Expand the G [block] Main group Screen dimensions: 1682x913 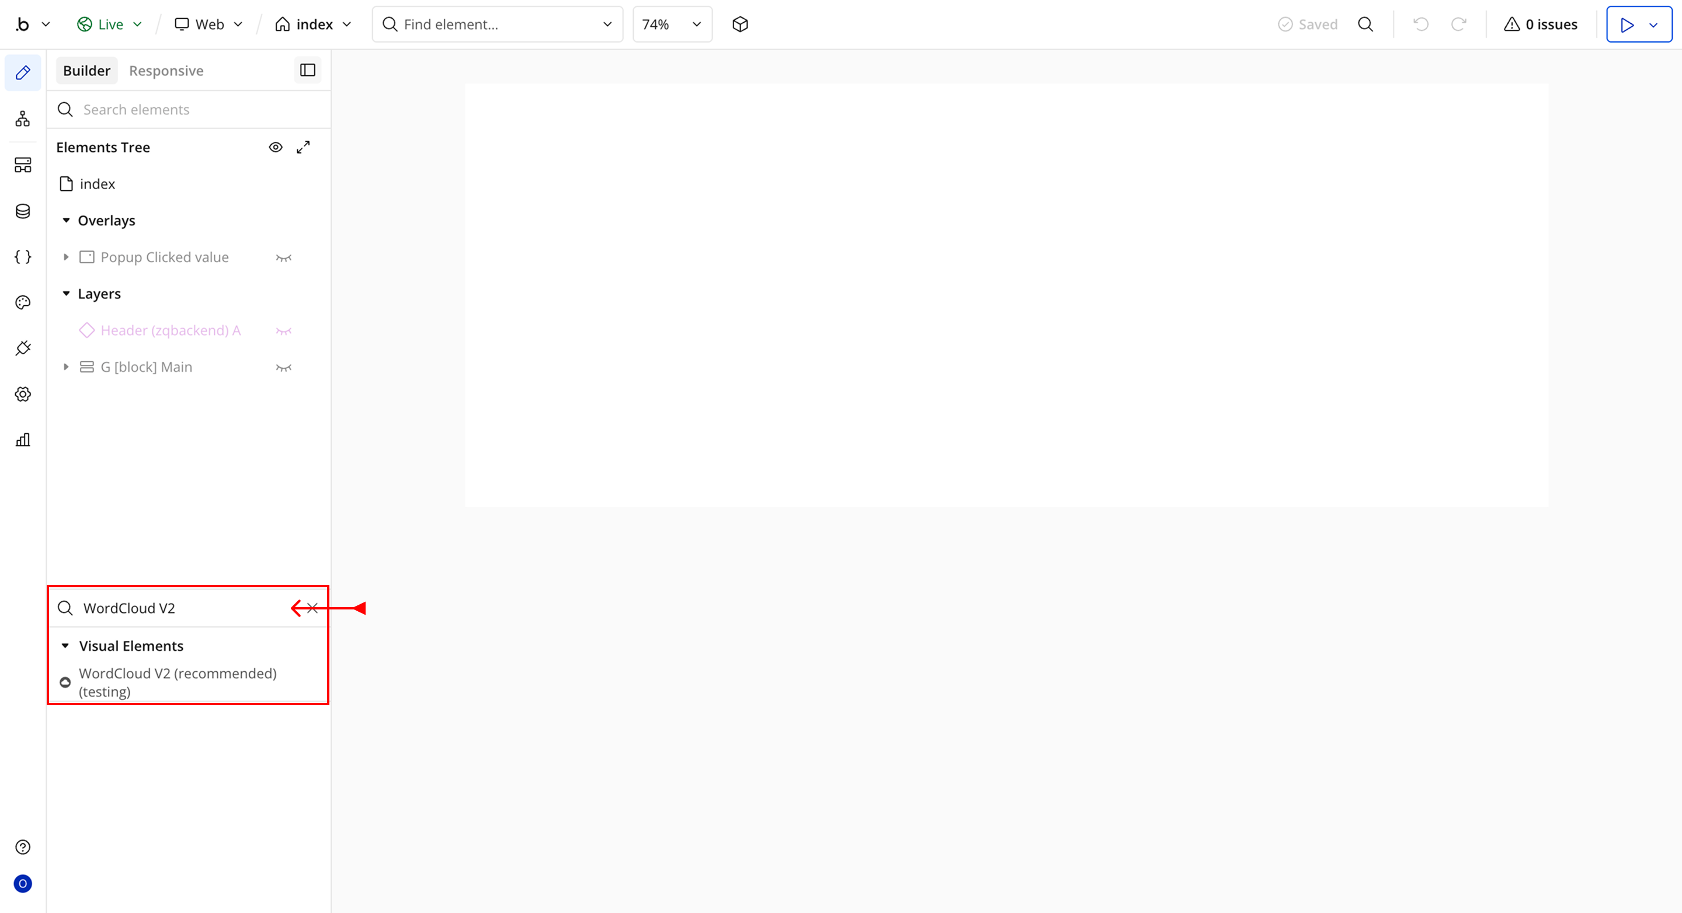[x=66, y=367]
